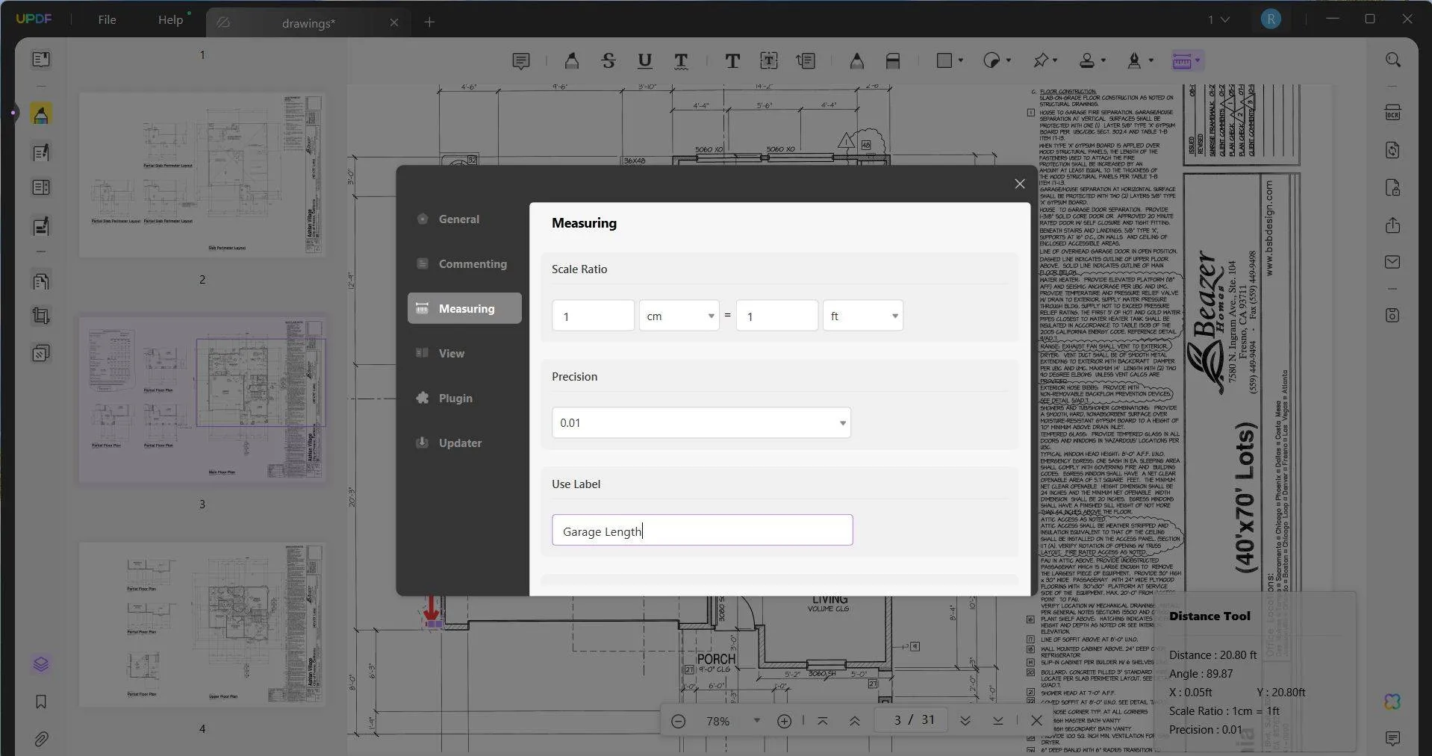Jump to the last page
This screenshot has width=1432, height=756.
tap(998, 721)
